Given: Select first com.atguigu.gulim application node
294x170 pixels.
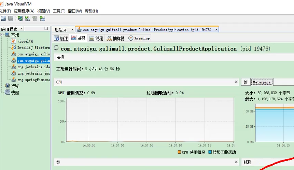Looking at the screenshot, I should pyautogui.click(x=33, y=54).
